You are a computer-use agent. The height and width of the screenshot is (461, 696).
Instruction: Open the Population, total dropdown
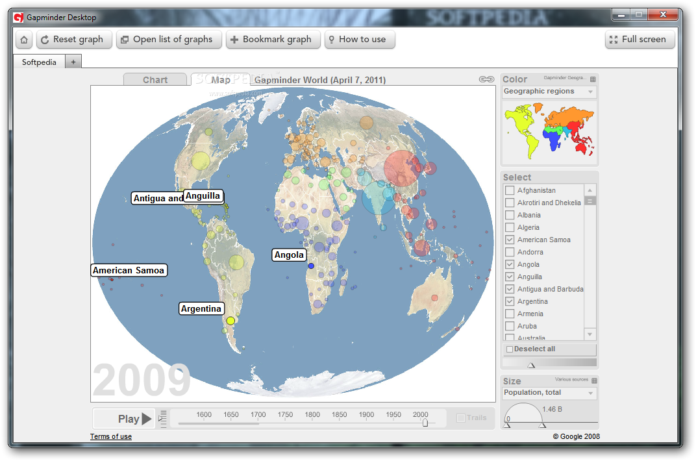coord(549,393)
